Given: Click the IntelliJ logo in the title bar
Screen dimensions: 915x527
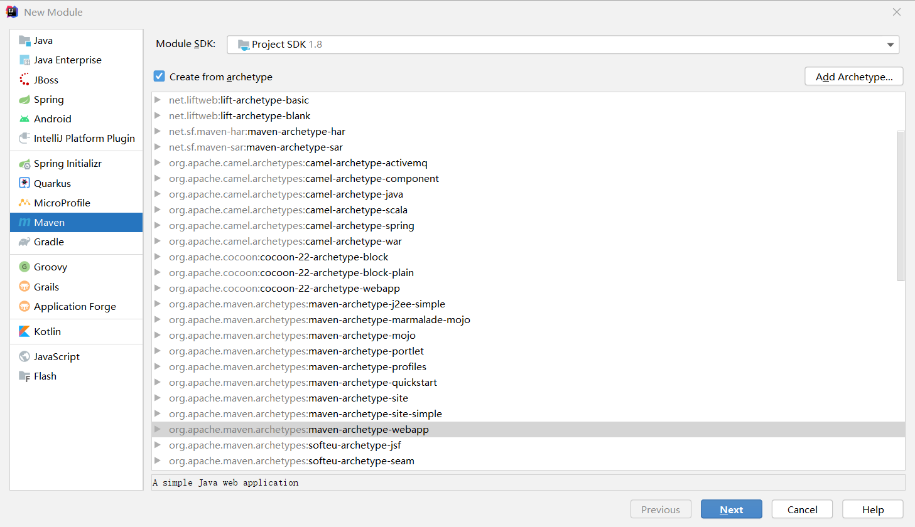Looking at the screenshot, I should (12, 12).
